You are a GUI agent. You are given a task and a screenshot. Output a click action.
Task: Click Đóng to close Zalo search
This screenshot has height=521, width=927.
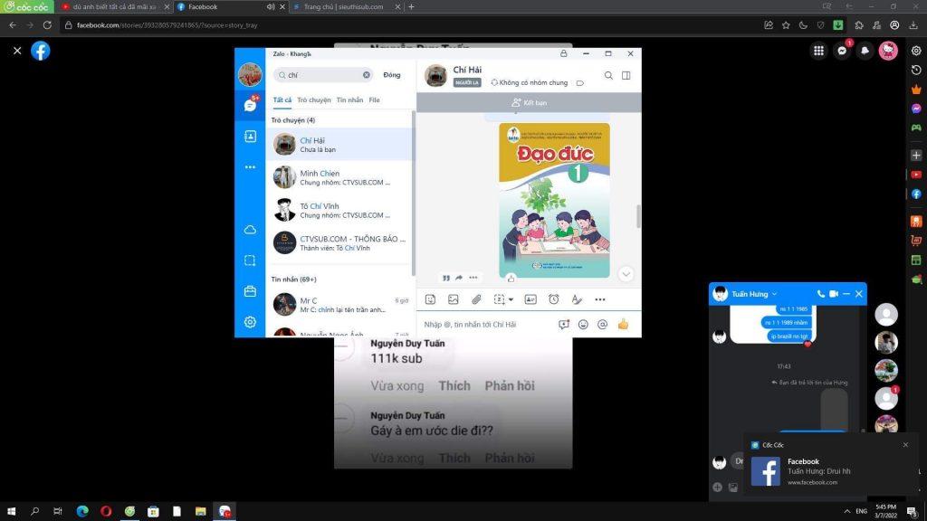pos(392,75)
